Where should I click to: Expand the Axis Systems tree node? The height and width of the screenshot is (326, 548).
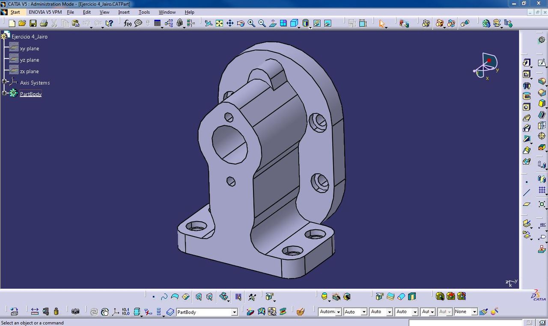[4, 81]
